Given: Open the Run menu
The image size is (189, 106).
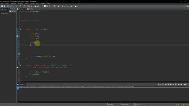Looking at the screenshot, I should [x=38, y=4].
